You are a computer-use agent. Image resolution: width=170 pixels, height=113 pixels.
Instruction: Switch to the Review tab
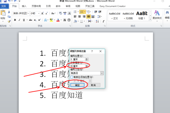point(68,6)
